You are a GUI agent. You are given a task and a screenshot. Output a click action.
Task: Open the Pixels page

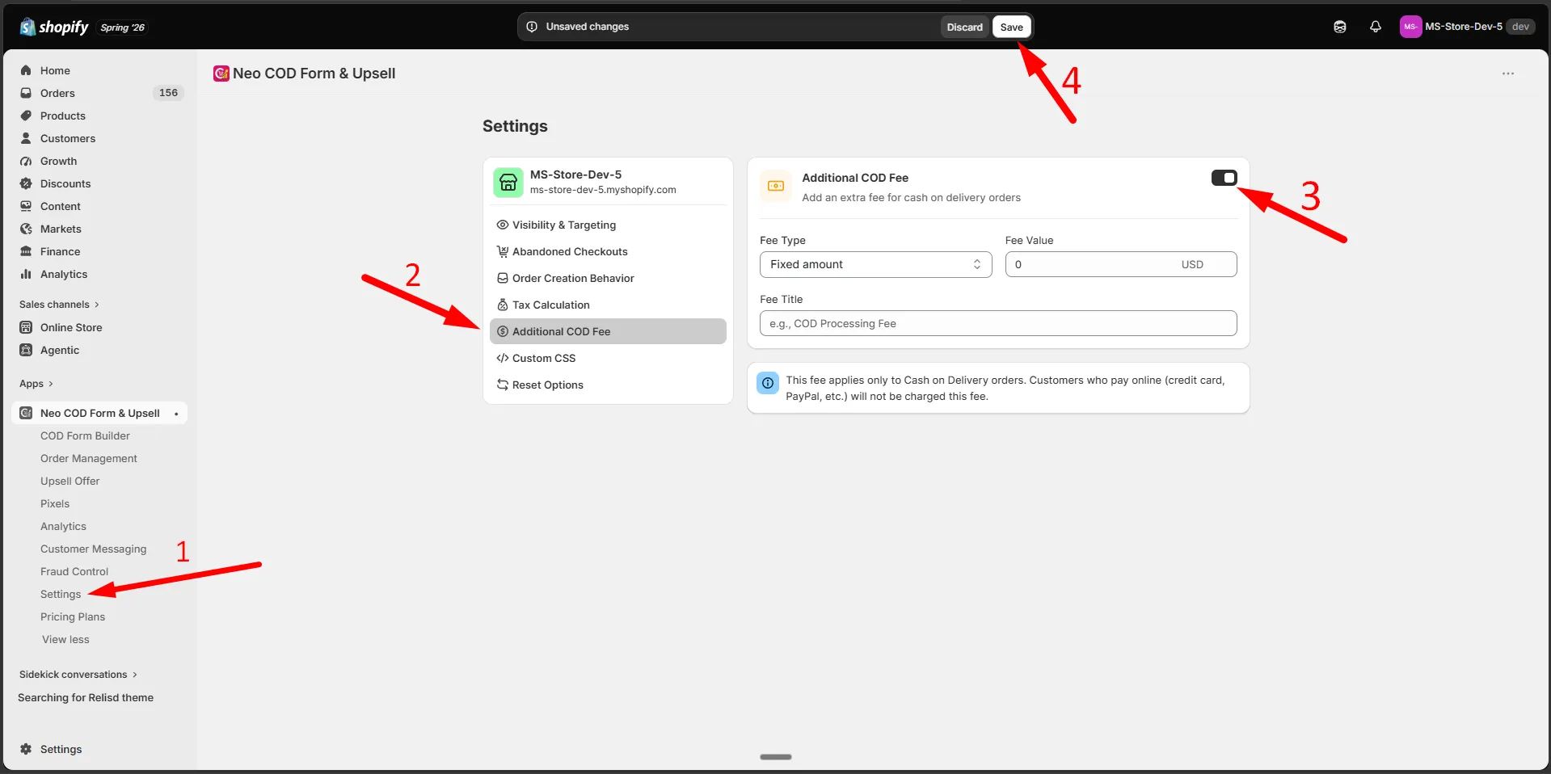[55, 503]
